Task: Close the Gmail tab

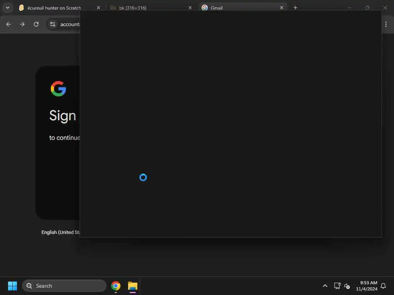Action: [281, 8]
